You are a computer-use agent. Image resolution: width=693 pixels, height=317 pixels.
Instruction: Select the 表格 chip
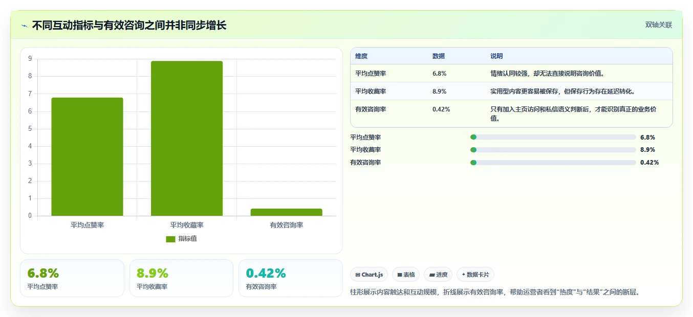click(x=406, y=275)
